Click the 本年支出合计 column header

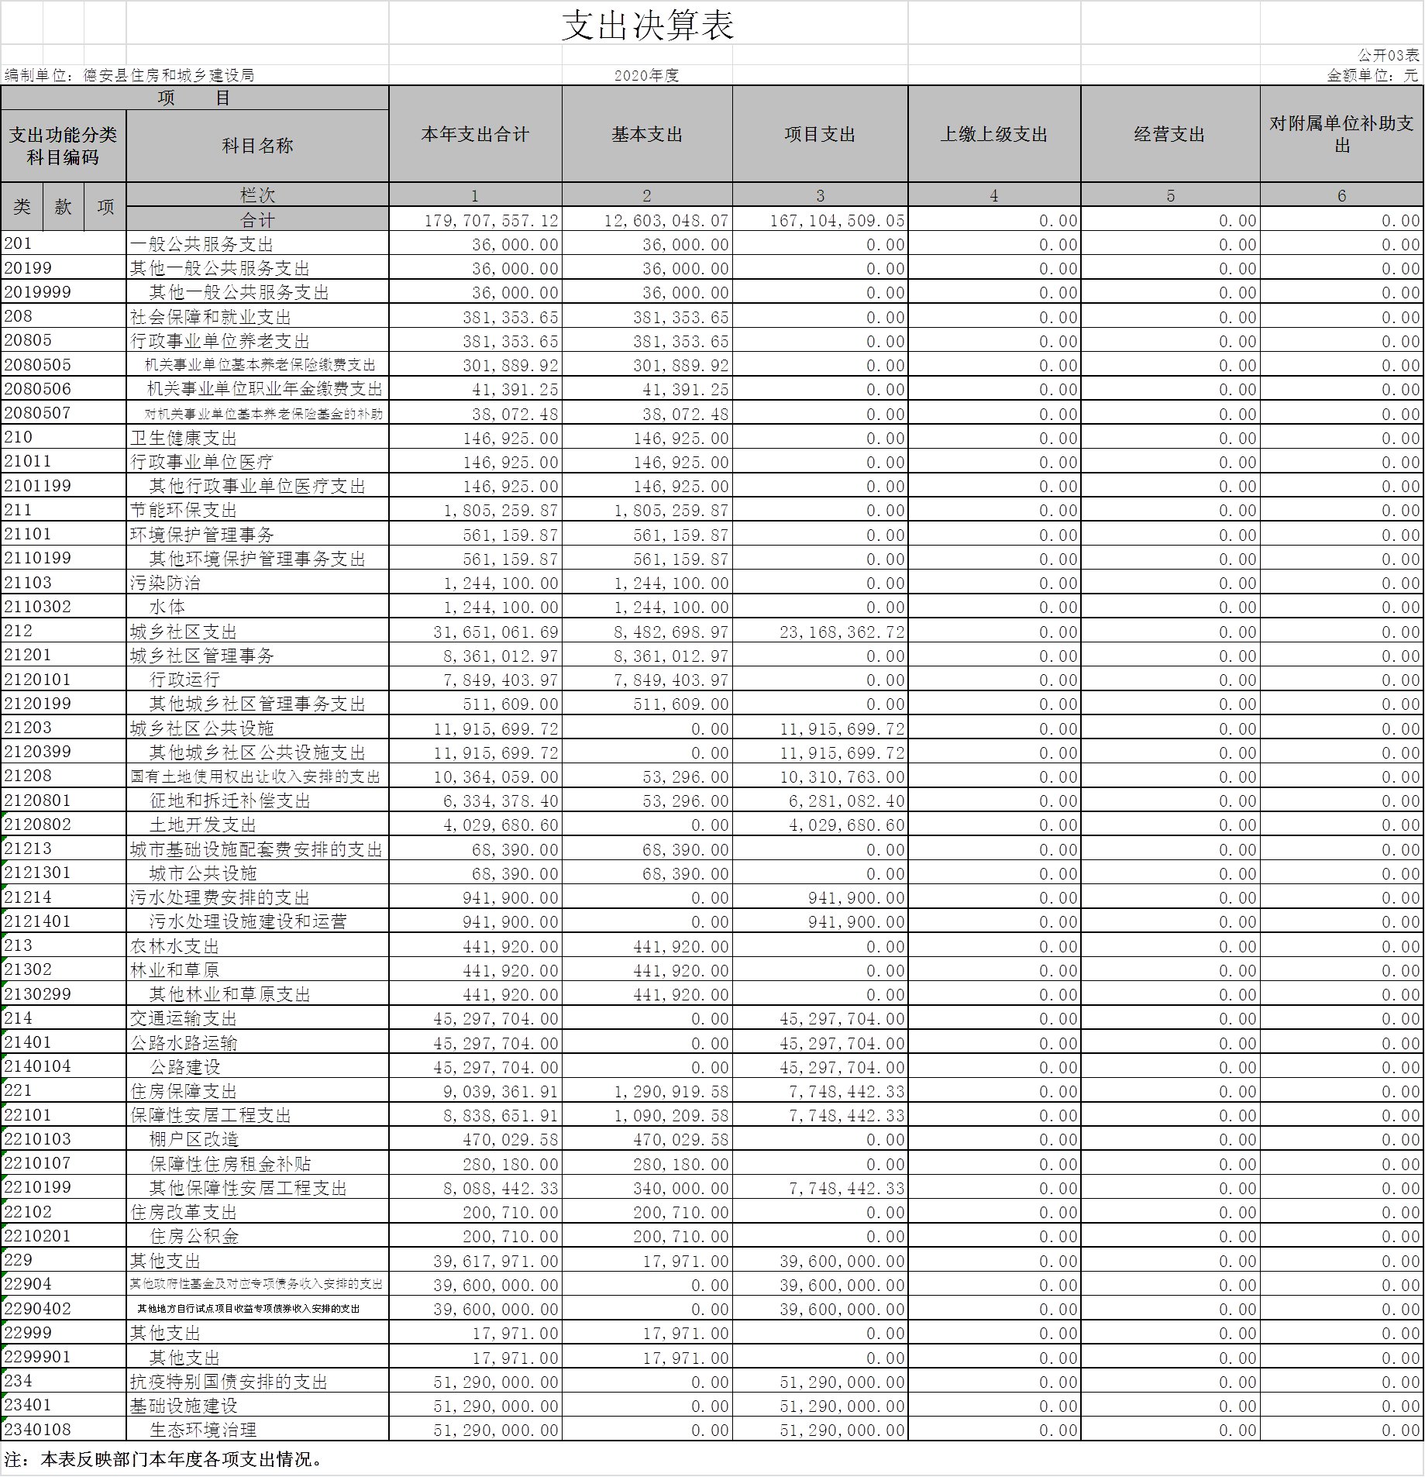475,134
